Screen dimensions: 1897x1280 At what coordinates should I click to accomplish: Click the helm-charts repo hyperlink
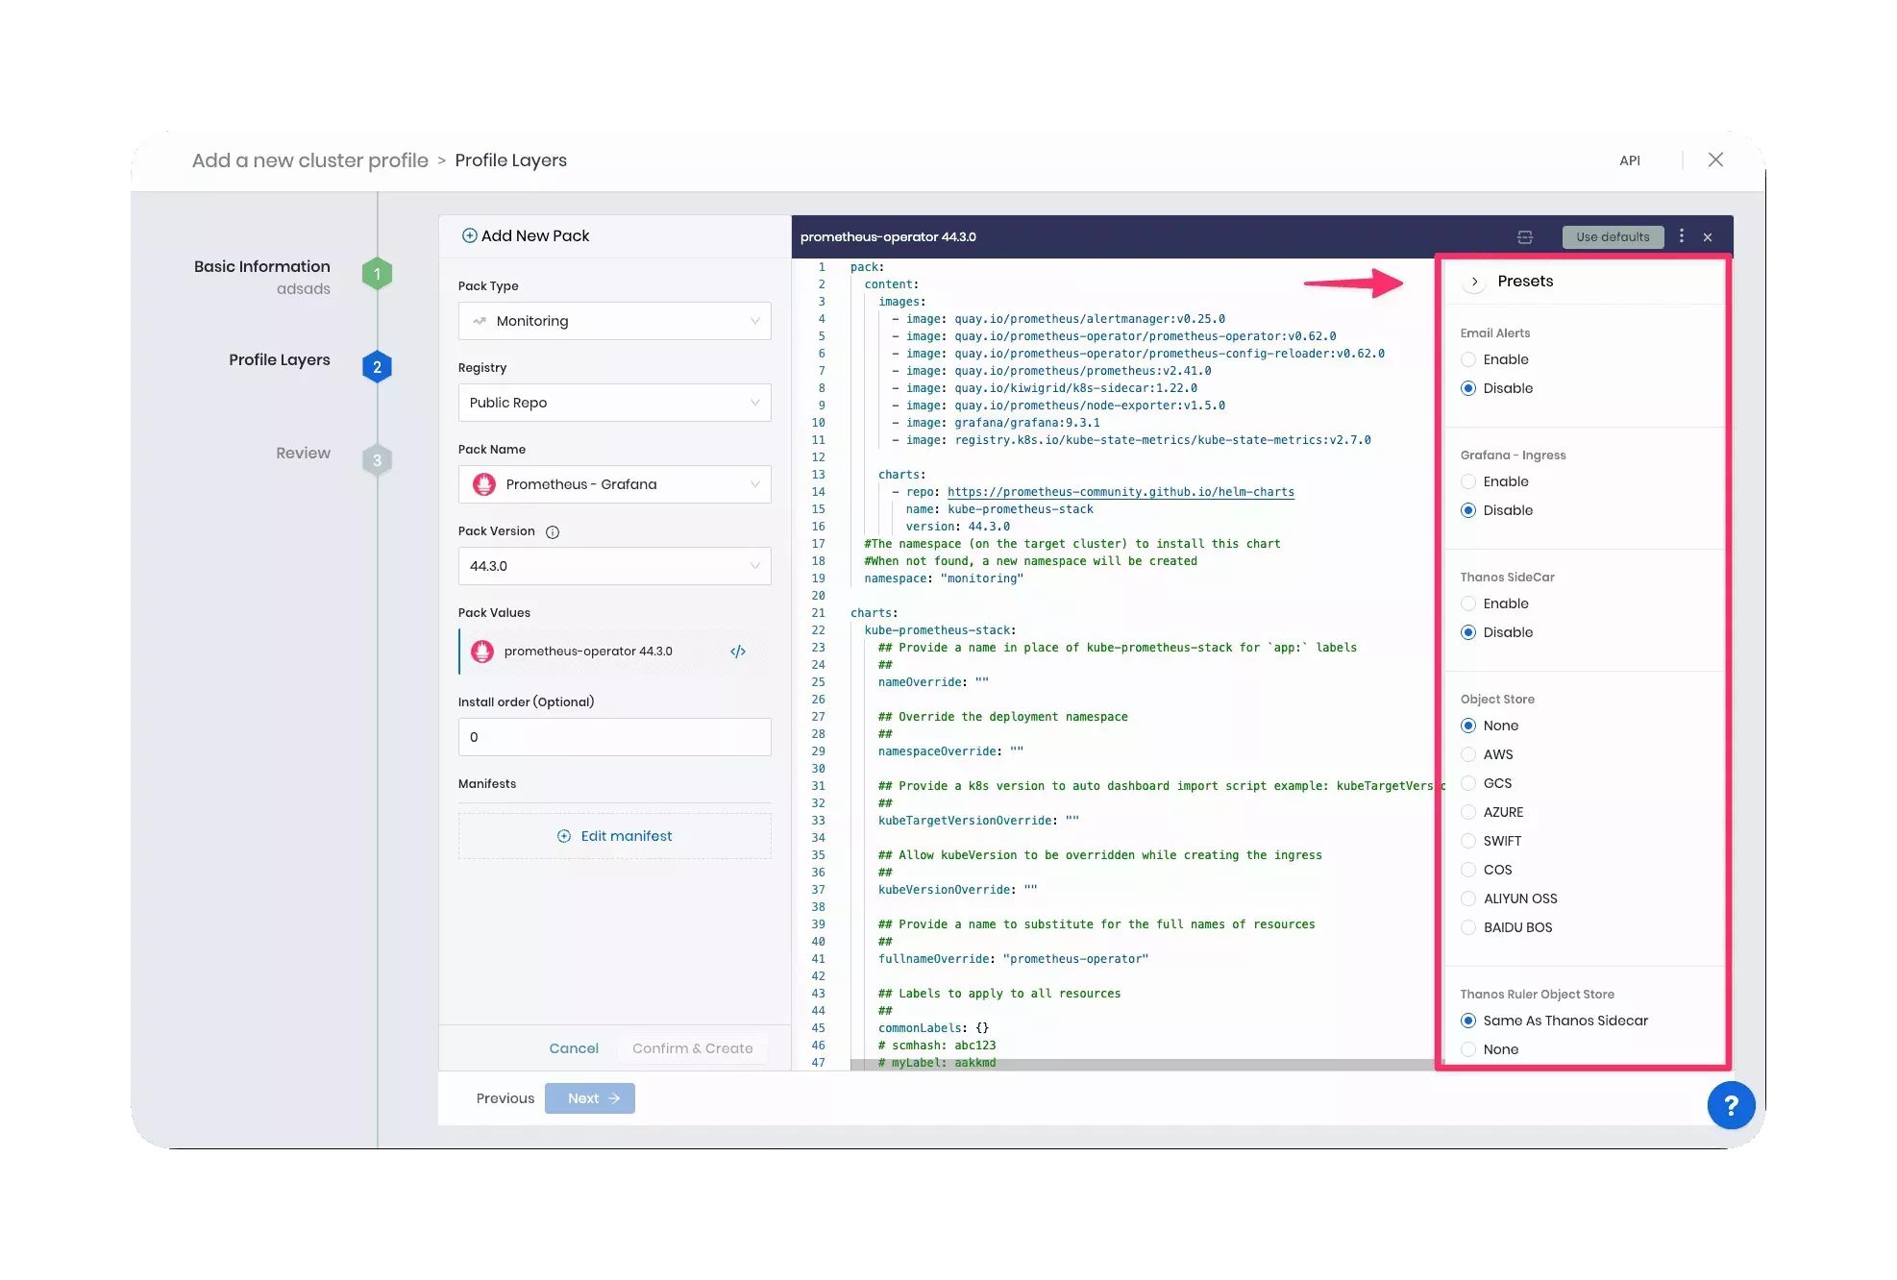click(1121, 491)
